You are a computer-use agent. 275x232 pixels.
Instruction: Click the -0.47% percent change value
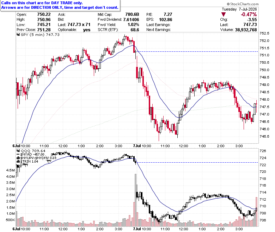[249, 14]
